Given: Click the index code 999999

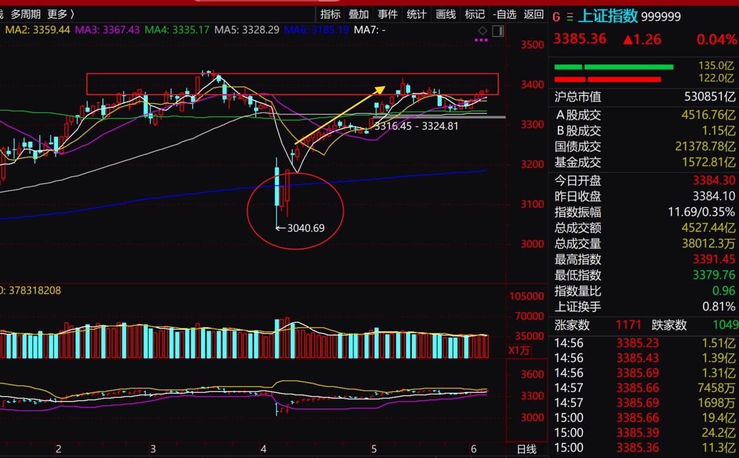Looking at the screenshot, I should (661, 17).
